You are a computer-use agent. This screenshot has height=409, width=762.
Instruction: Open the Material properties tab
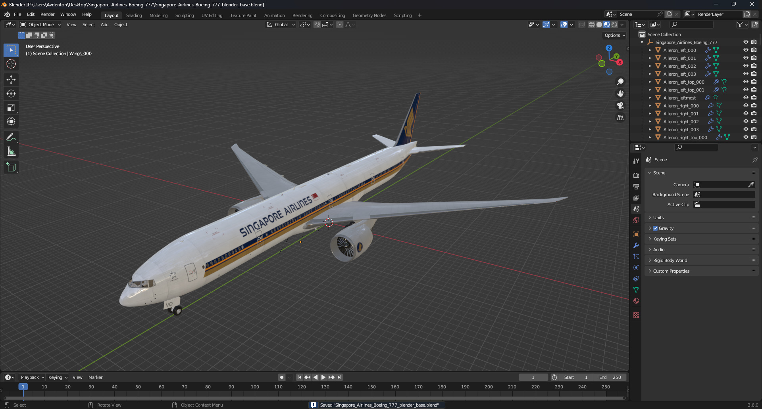(x=636, y=301)
